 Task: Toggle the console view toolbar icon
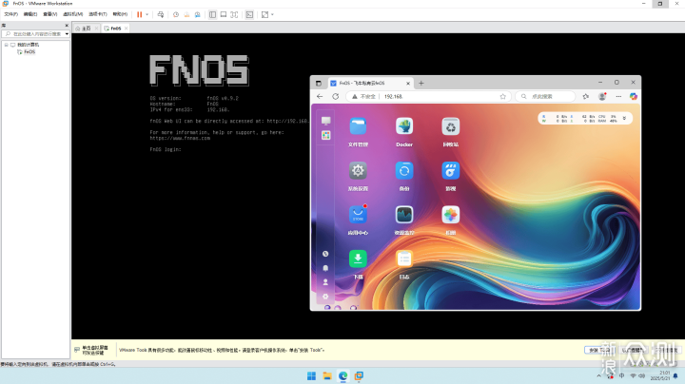pyautogui.click(x=249, y=14)
